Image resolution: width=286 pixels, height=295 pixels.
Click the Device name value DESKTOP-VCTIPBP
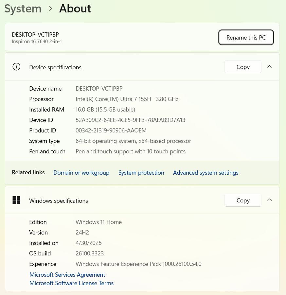point(99,88)
